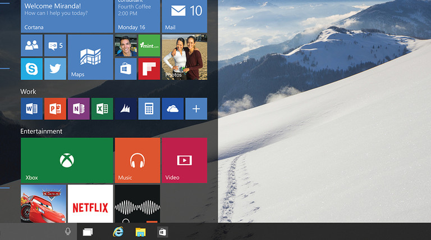This screenshot has height=240, width=431.
Task: Open the Calculator tile
Action: click(149, 108)
